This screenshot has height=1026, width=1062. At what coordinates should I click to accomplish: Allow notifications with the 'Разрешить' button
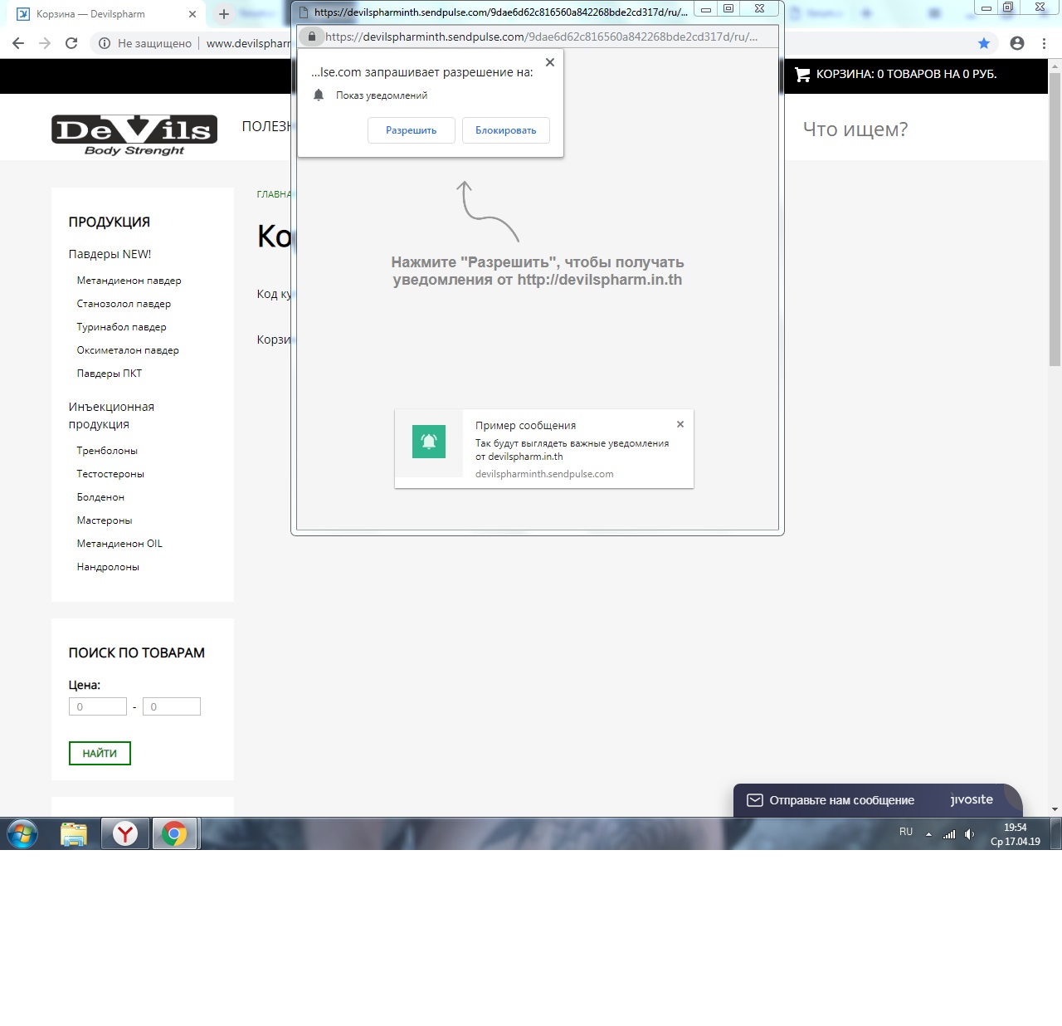click(412, 130)
